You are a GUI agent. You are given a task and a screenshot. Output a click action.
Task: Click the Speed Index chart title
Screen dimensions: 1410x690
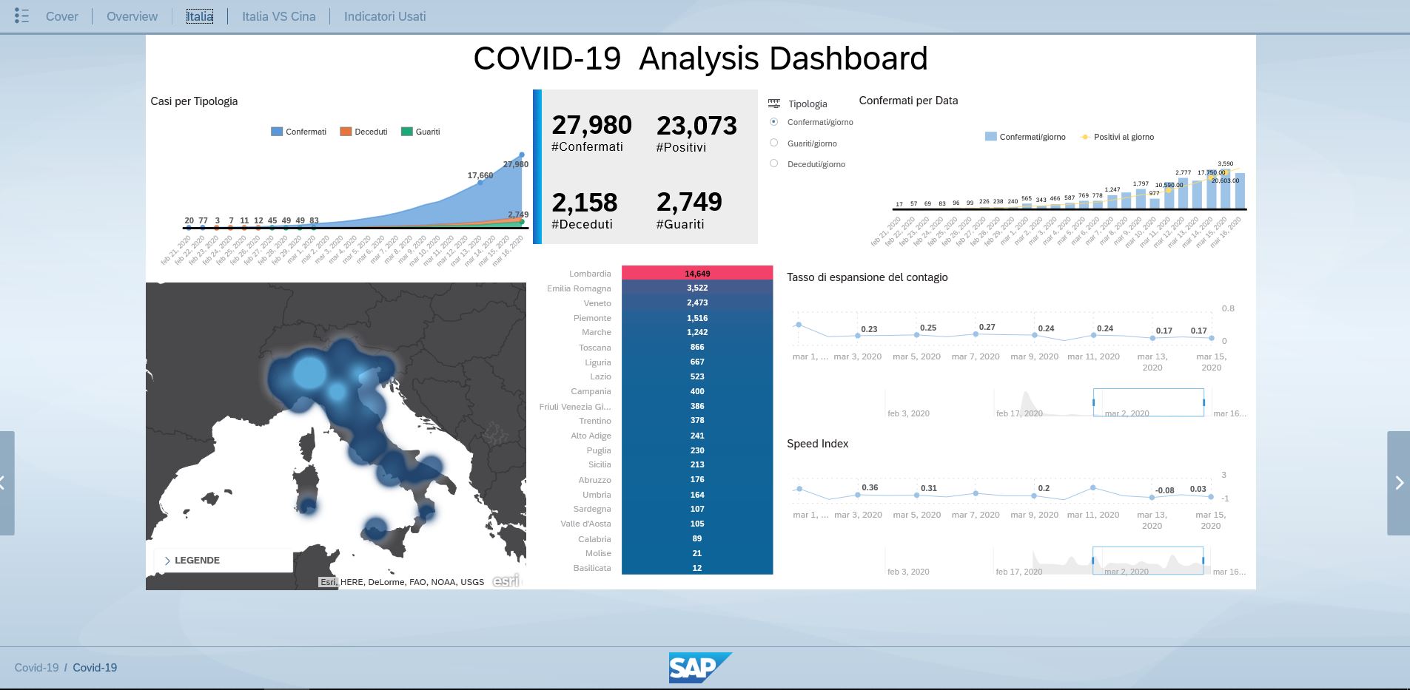pos(817,444)
